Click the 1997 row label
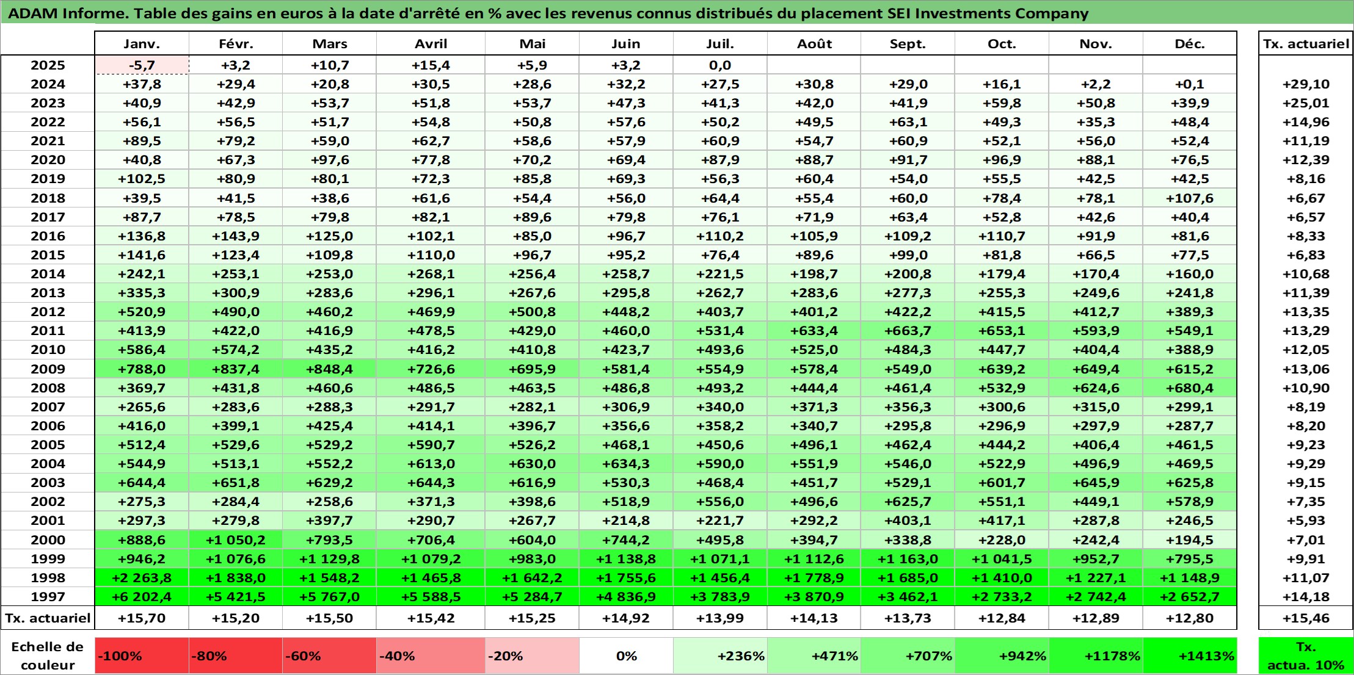 [48, 597]
